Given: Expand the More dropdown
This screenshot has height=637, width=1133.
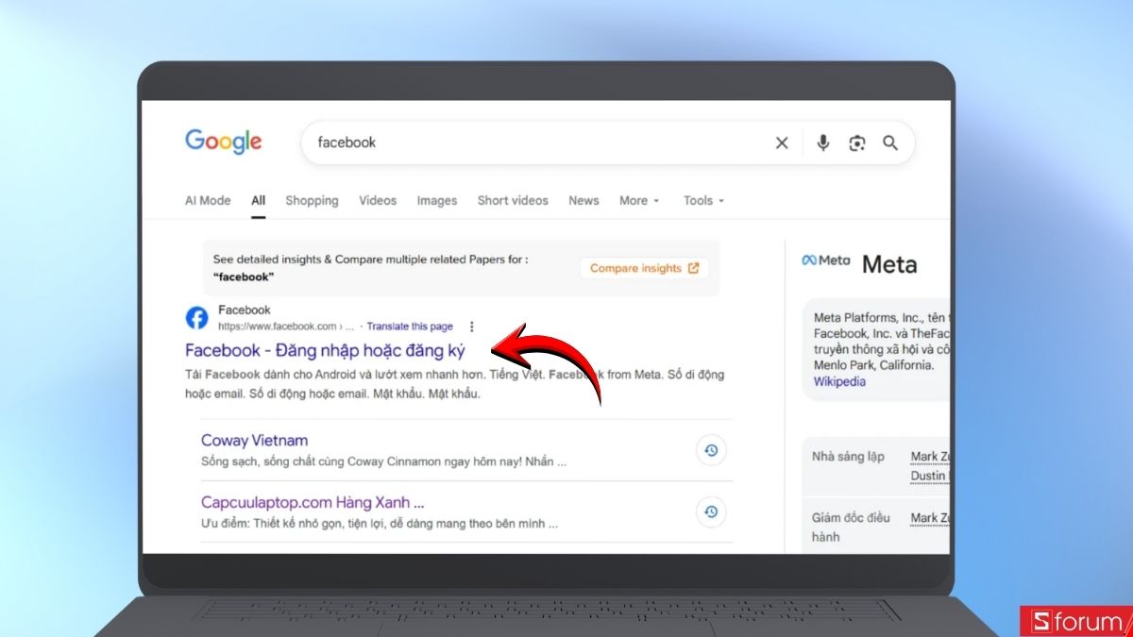Looking at the screenshot, I should pyautogui.click(x=639, y=200).
